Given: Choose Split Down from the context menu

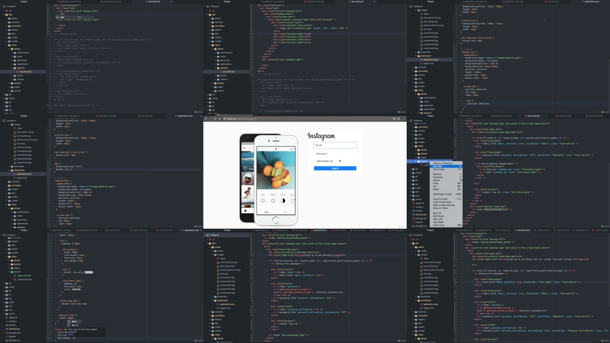Looking at the screenshot, I should click(x=446, y=216).
